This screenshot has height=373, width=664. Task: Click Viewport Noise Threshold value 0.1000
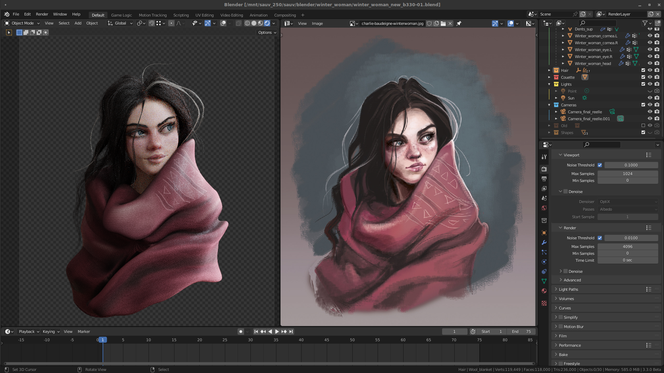pyautogui.click(x=631, y=165)
